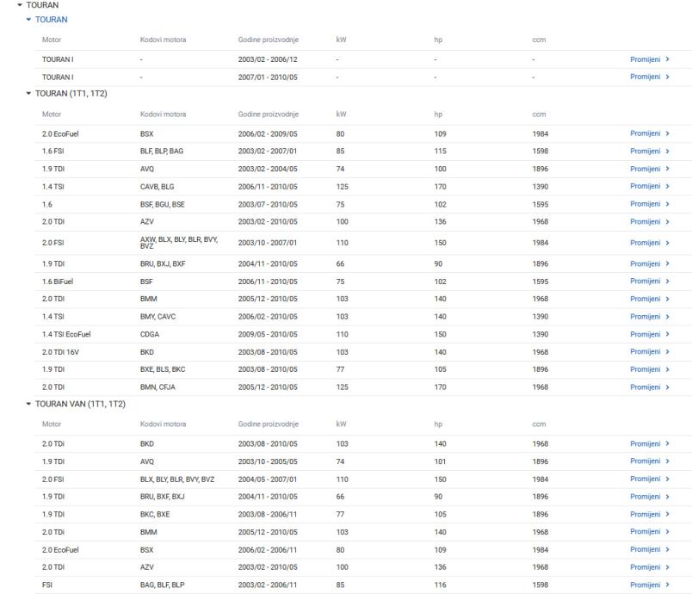692x594 pixels.
Task: Click arrow icon for 1.9 TDI BRU, BXJ, BXF row
Action: [668, 263]
